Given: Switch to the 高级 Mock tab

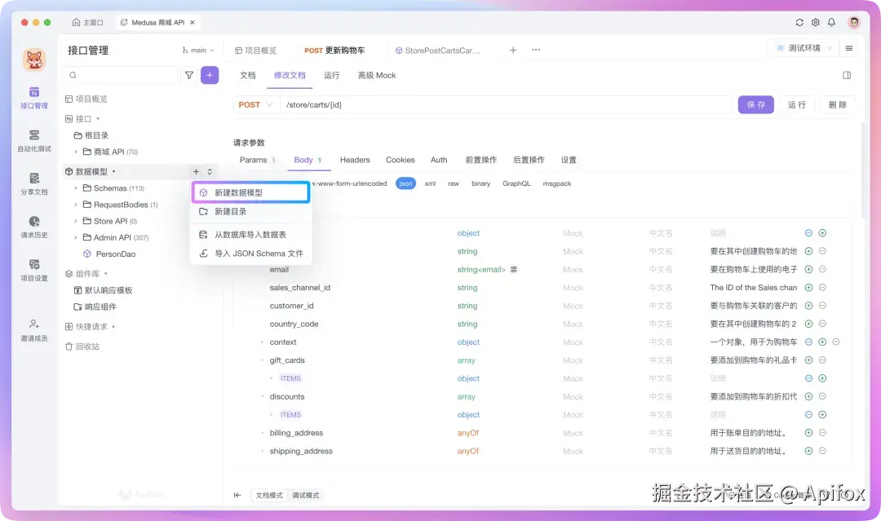Looking at the screenshot, I should pos(375,74).
